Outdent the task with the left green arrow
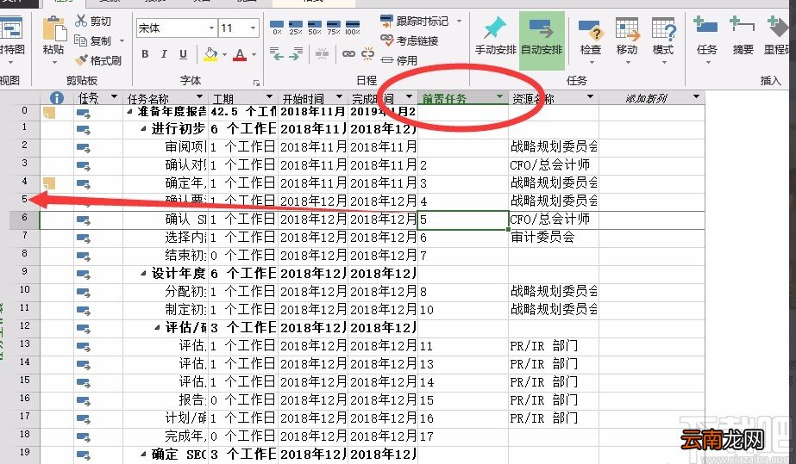The width and height of the screenshot is (796, 464). [x=277, y=53]
